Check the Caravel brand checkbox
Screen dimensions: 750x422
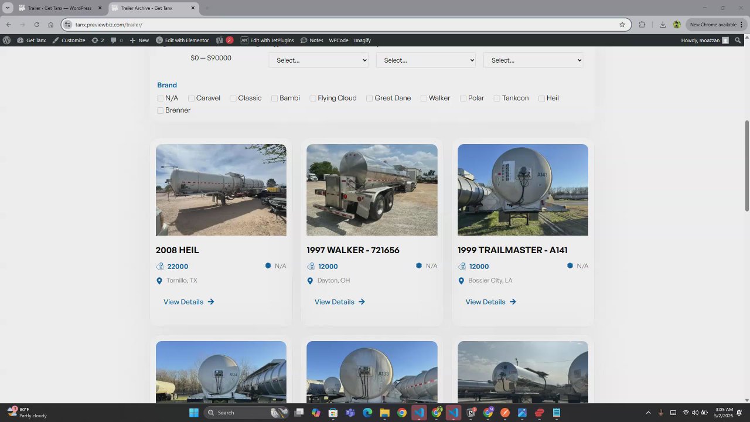click(191, 98)
